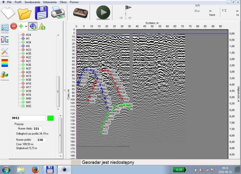Activate the add target marker crosshair tool
The width and height of the screenshot is (241, 174).
(33, 26)
